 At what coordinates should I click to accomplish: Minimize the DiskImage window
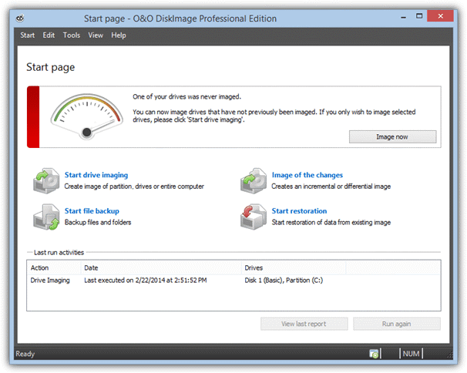403,17
